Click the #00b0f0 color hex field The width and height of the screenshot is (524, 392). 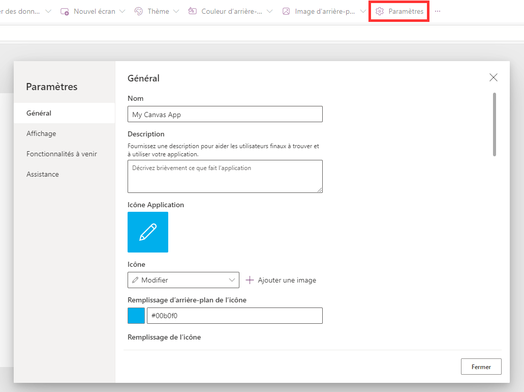coord(235,315)
